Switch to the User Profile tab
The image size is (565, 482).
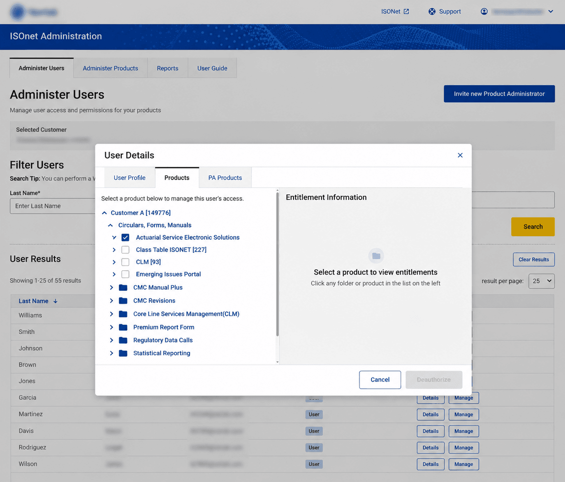[129, 178]
